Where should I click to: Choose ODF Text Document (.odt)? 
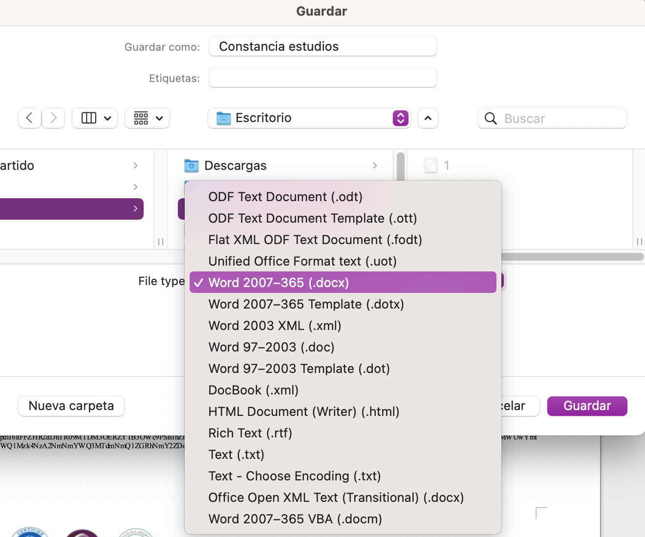tap(343, 197)
